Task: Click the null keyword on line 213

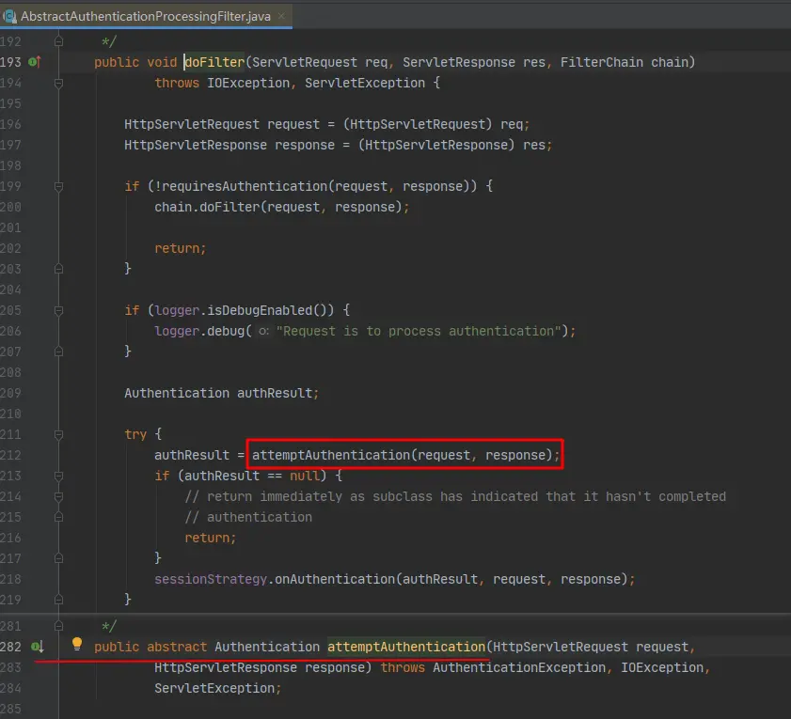Action: coord(305,476)
